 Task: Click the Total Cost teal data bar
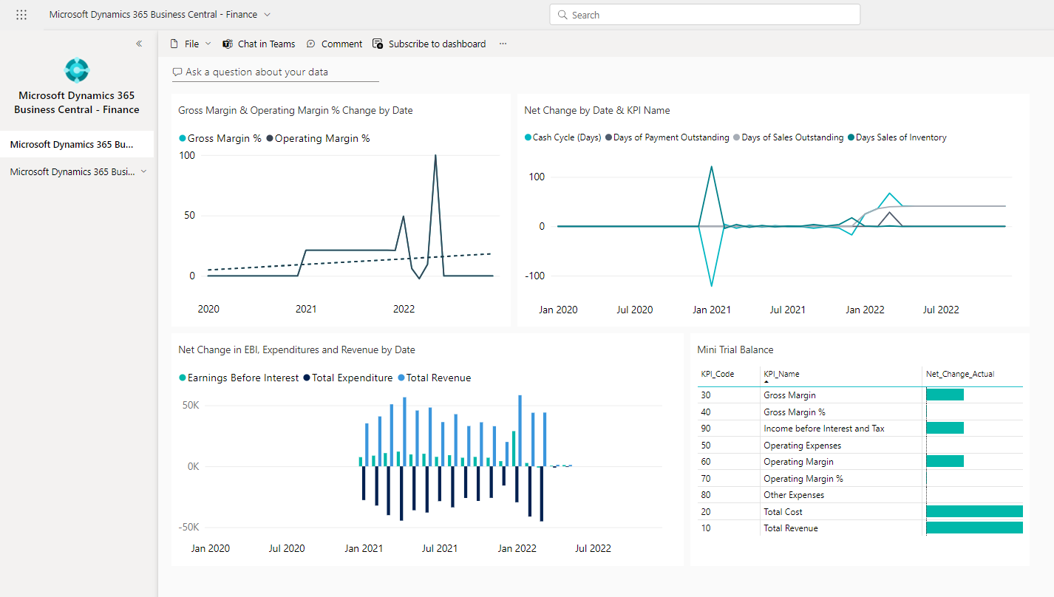pyautogui.click(x=973, y=511)
